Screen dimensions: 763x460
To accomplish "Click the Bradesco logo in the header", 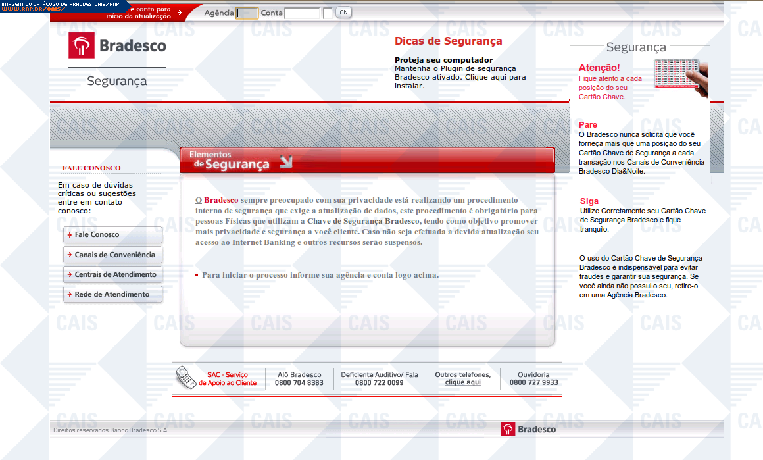I will [x=117, y=45].
